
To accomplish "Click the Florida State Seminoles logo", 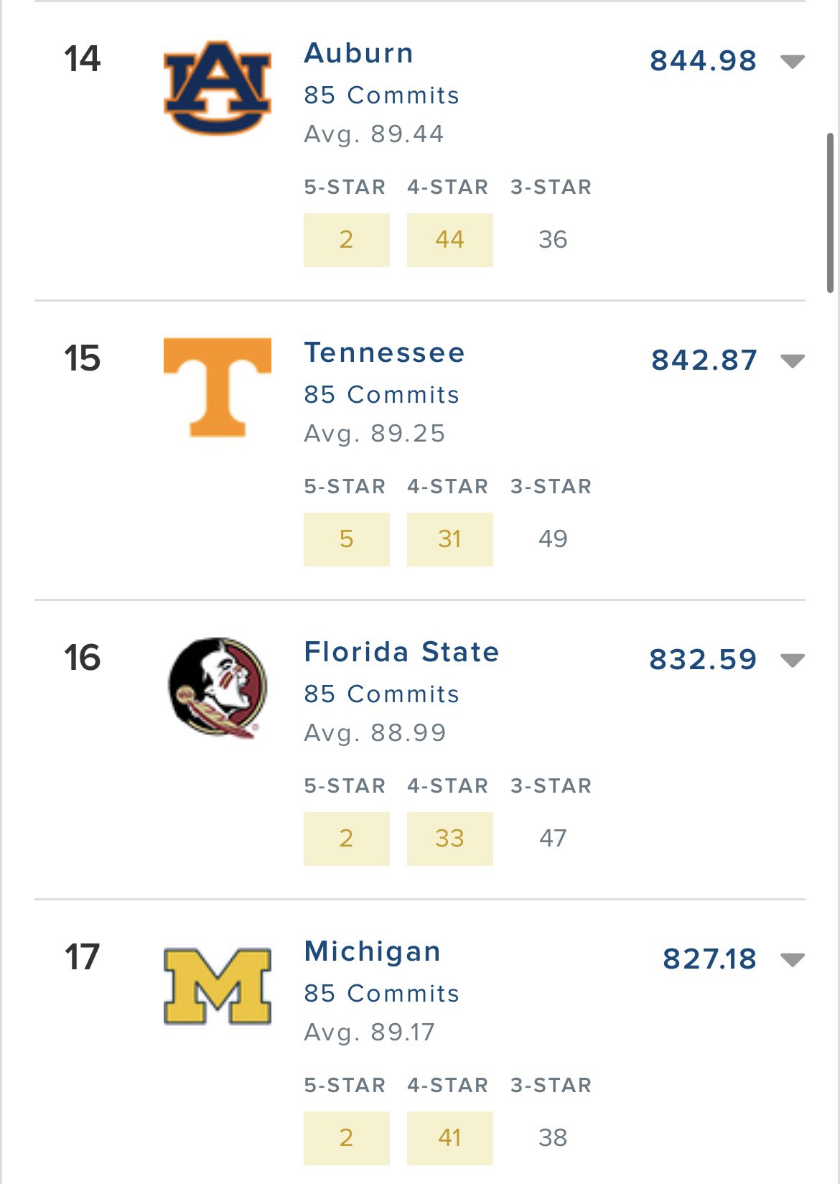I will pos(218,686).
